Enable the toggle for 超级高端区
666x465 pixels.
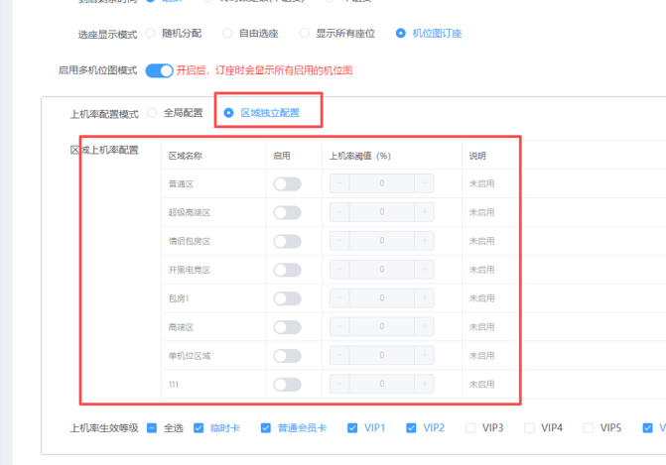[x=288, y=212]
